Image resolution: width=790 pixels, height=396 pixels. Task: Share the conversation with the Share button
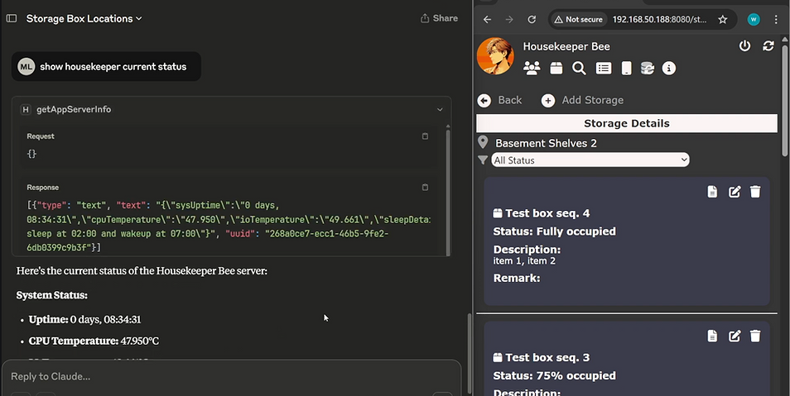click(x=439, y=18)
